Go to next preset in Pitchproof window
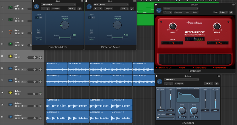This screenshot has height=125, width=237. tap(170, 13)
